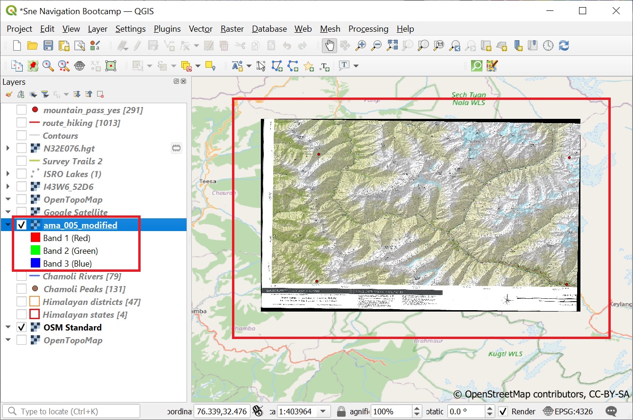This screenshot has height=420, width=633.
Task: Click the Zoom Out magnifier tool
Action: pos(376,45)
